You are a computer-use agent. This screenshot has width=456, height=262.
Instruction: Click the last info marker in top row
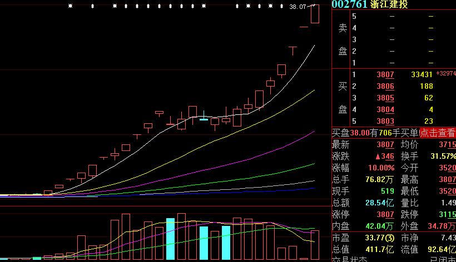point(281,6)
